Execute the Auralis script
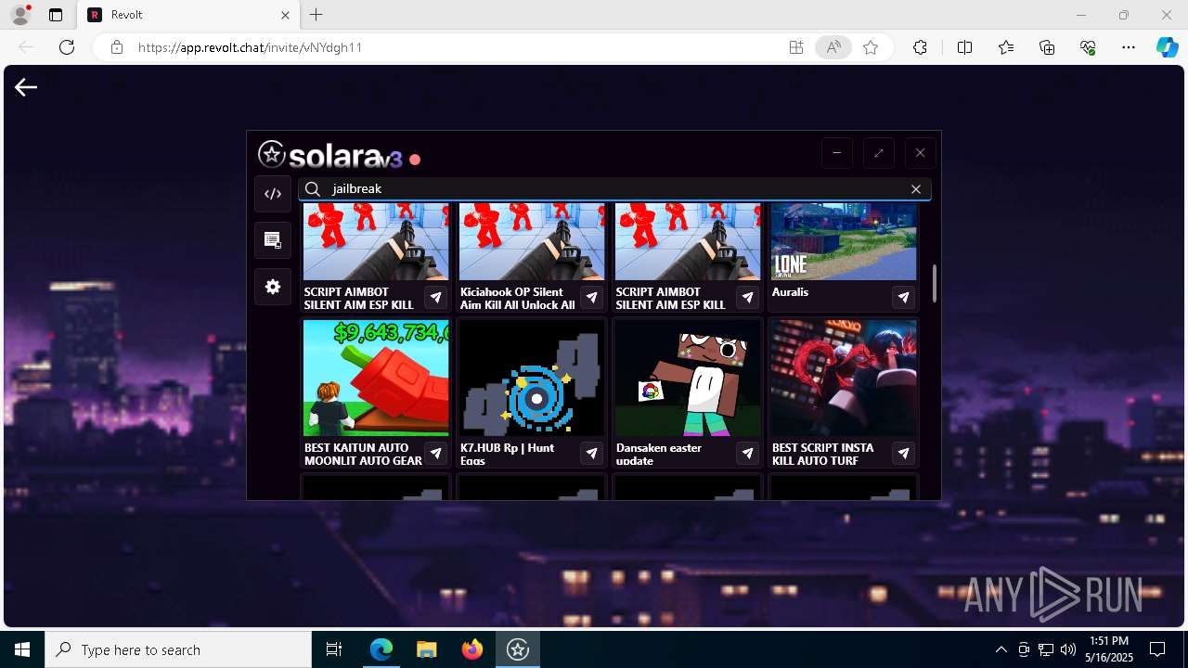Viewport: 1188px width, 668px height. (x=903, y=298)
